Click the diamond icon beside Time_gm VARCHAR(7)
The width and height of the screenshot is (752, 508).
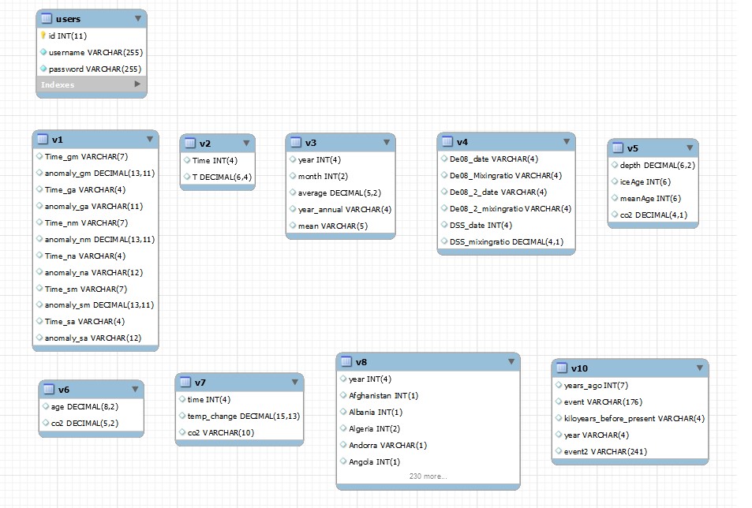(39, 156)
